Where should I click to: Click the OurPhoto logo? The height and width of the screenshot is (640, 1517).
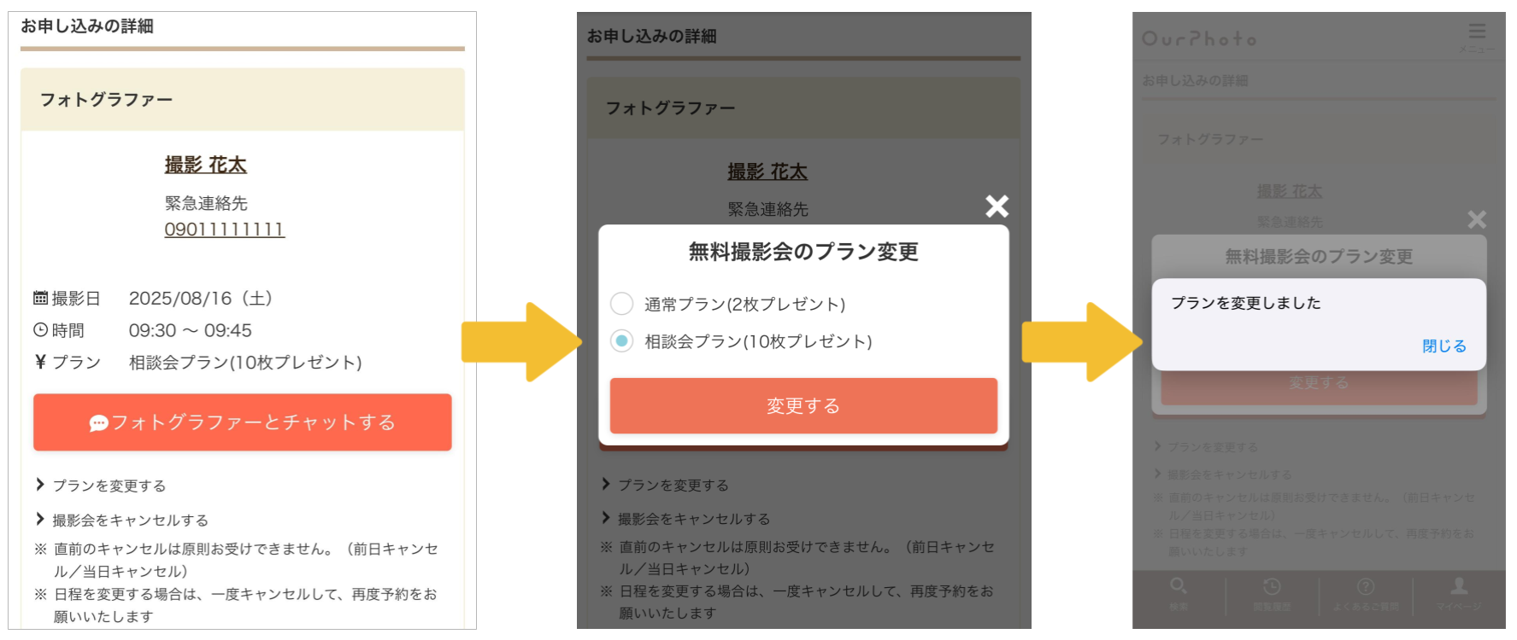tap(1199, 39)
